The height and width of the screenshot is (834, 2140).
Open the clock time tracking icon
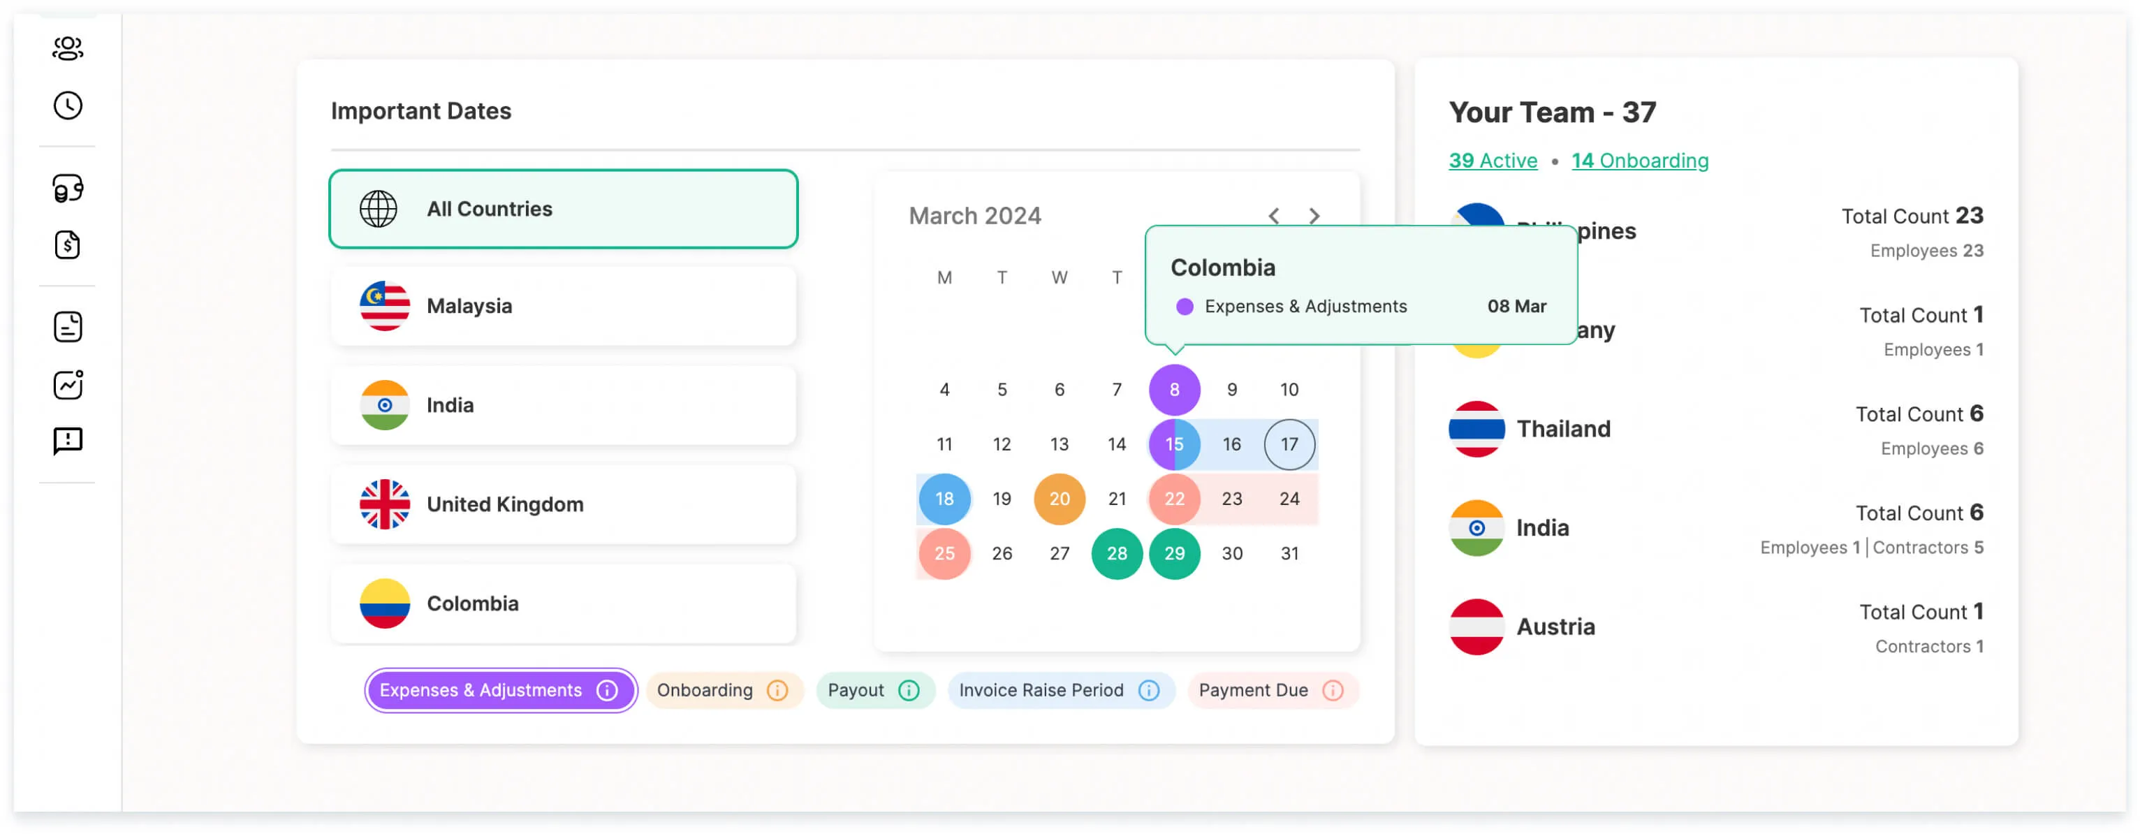67,105
